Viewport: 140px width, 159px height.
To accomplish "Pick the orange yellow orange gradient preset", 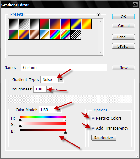I will pos(86,24).
